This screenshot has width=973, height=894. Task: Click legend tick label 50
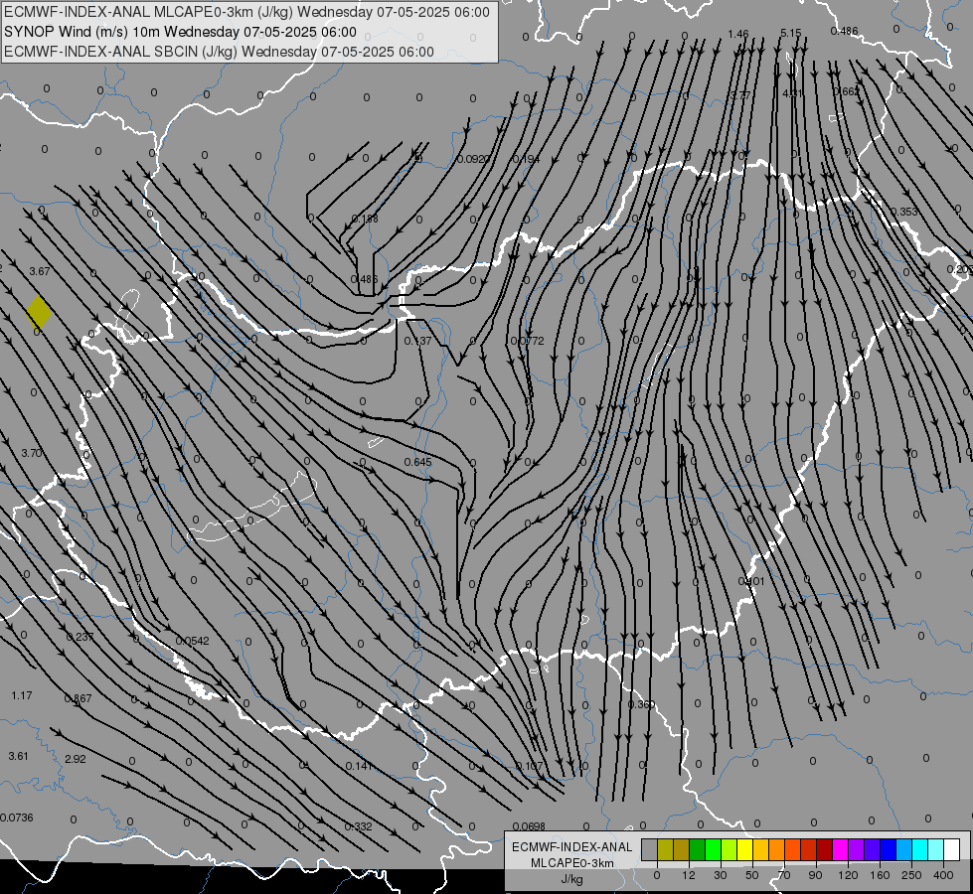click(751, 875)
